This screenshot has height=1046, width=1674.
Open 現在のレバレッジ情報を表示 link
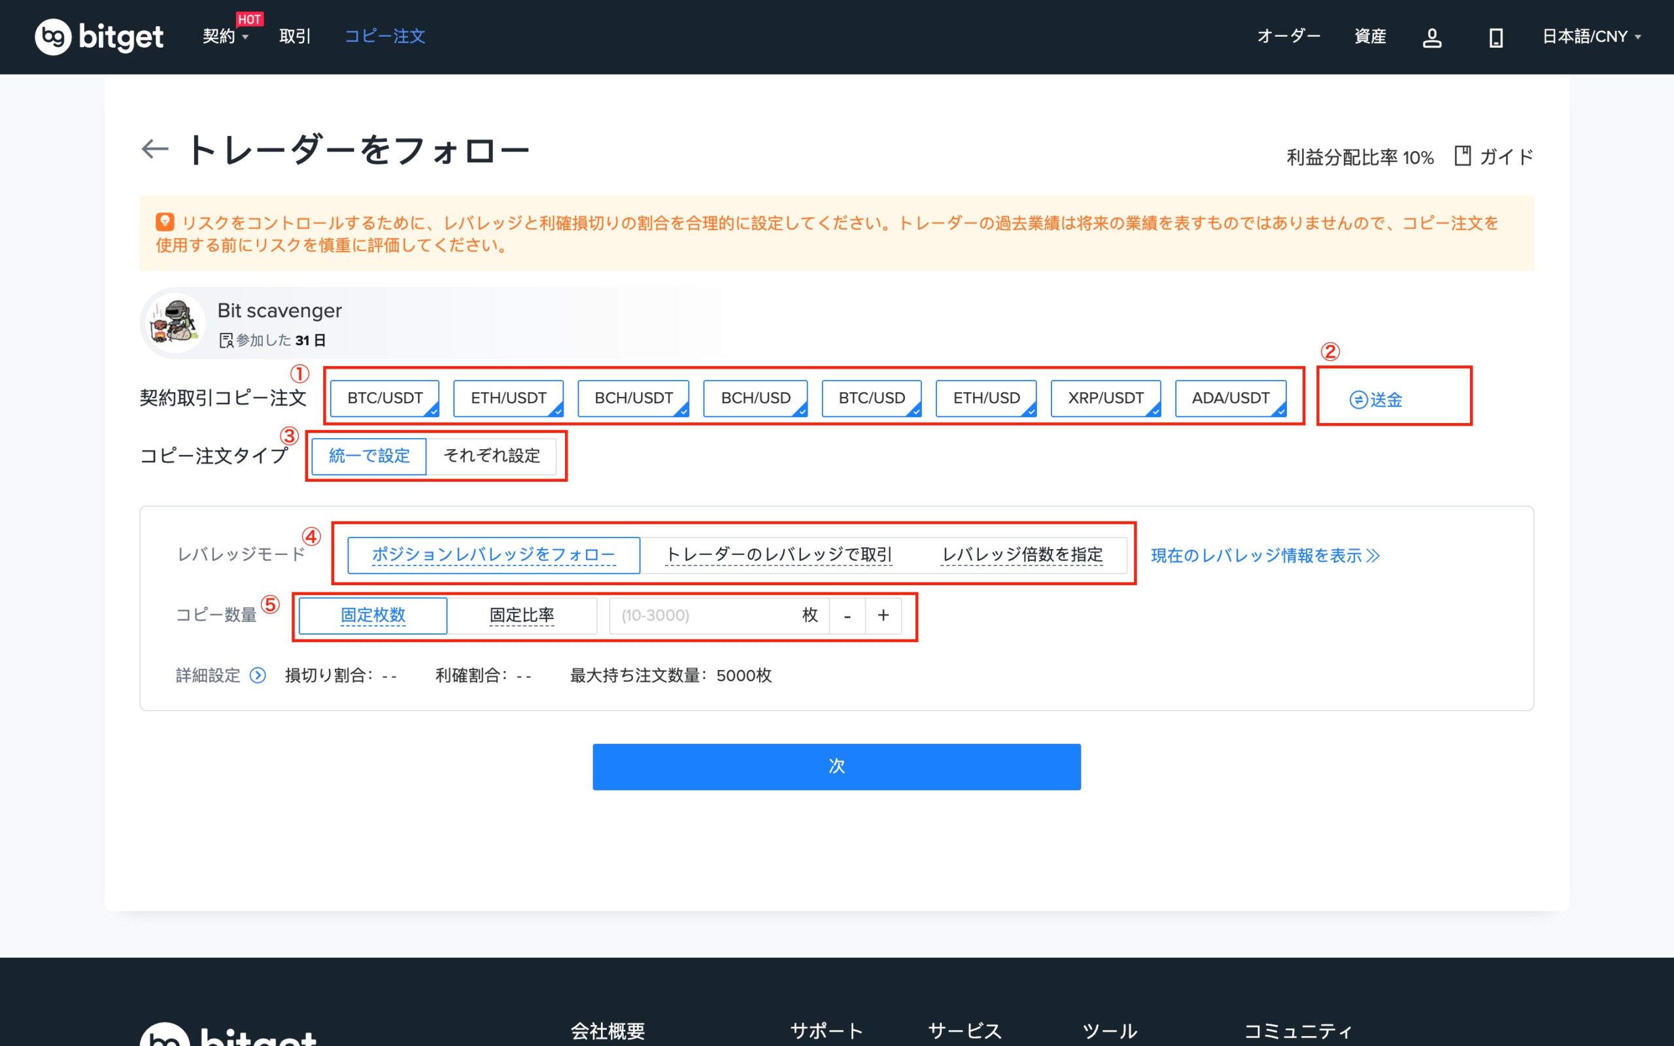coord(1265,556)
